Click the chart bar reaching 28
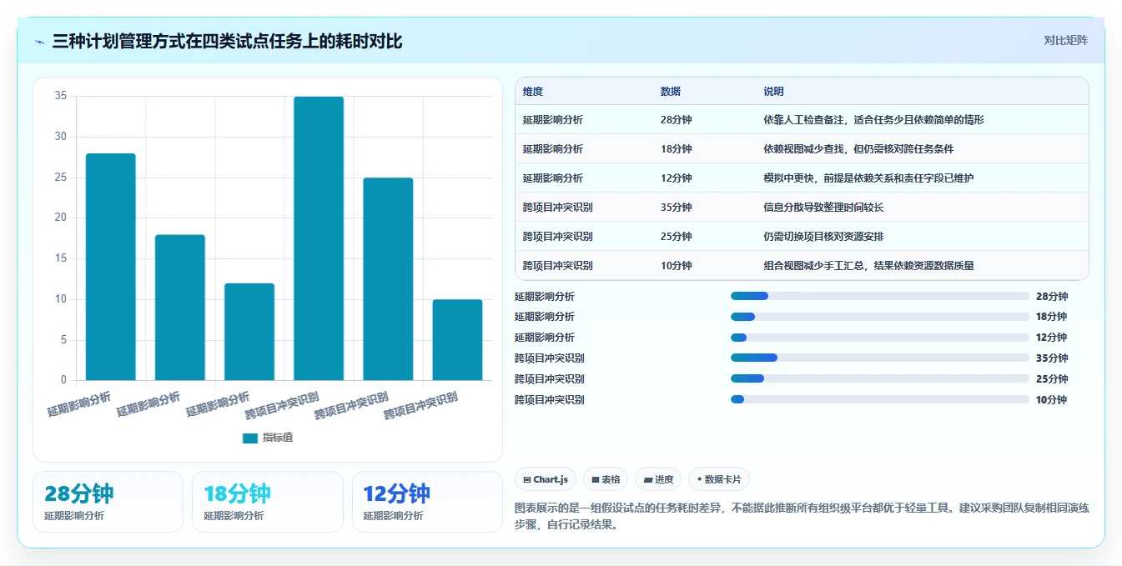1122x566 pixels. tap(111, 267)
